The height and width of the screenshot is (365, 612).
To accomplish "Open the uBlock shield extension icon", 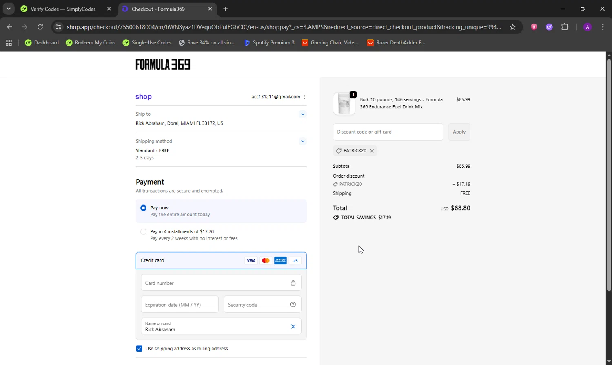I will pyautogui.click(x=534, y=27).
